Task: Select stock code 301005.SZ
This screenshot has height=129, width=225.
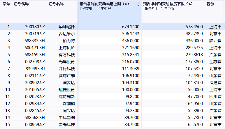Action: coord(35,90)
